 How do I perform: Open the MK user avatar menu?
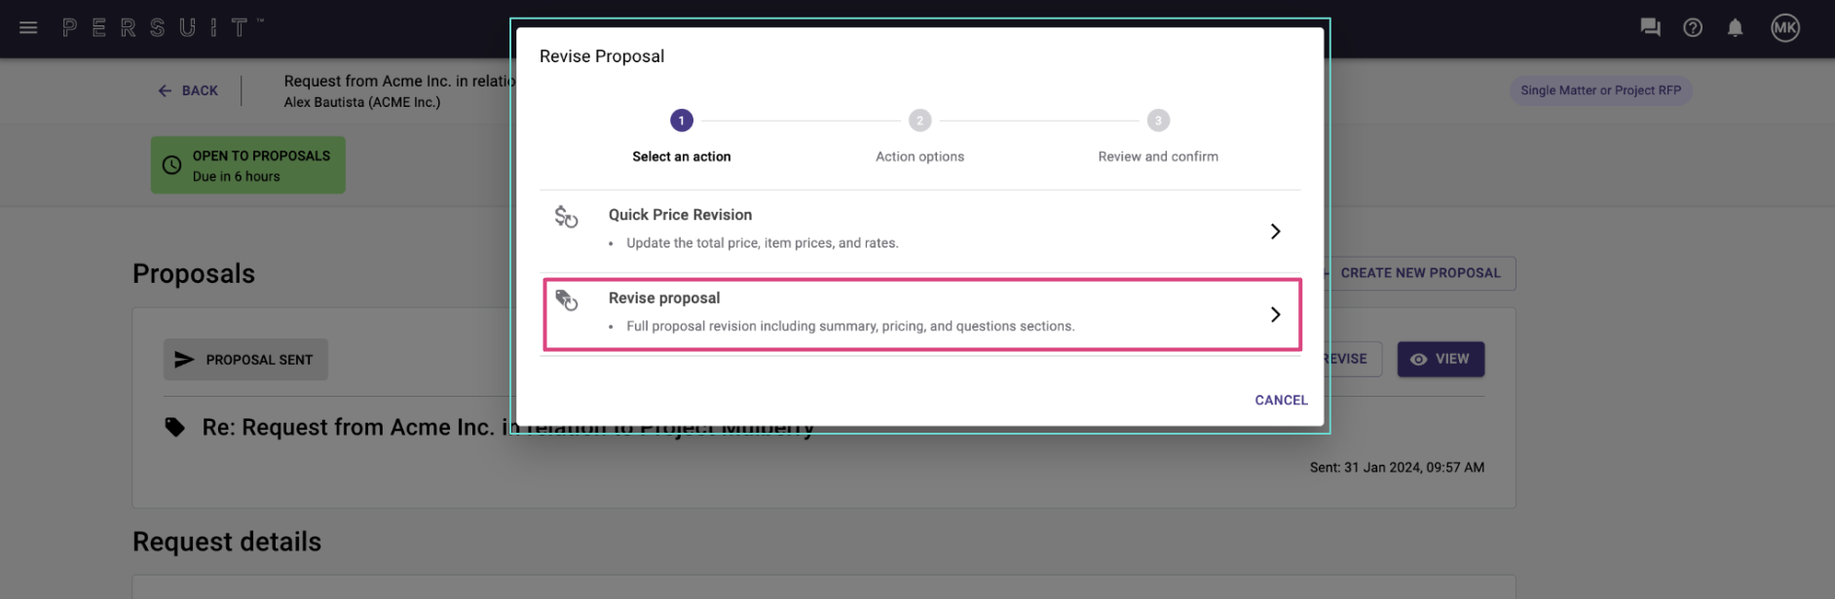(x=1785, y=27)
